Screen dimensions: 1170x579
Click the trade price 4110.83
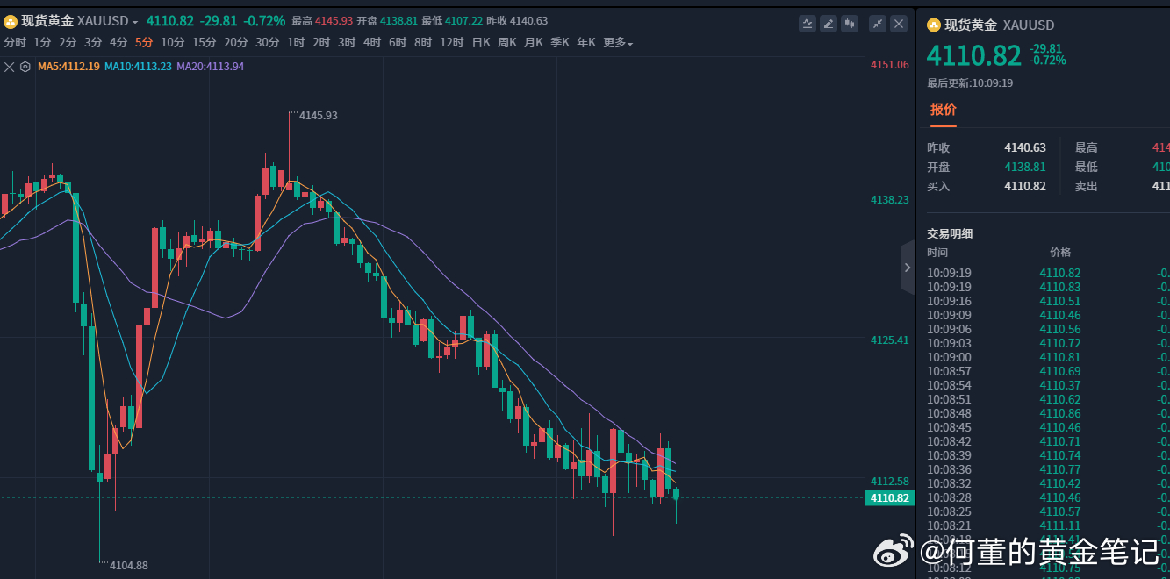1060,287
